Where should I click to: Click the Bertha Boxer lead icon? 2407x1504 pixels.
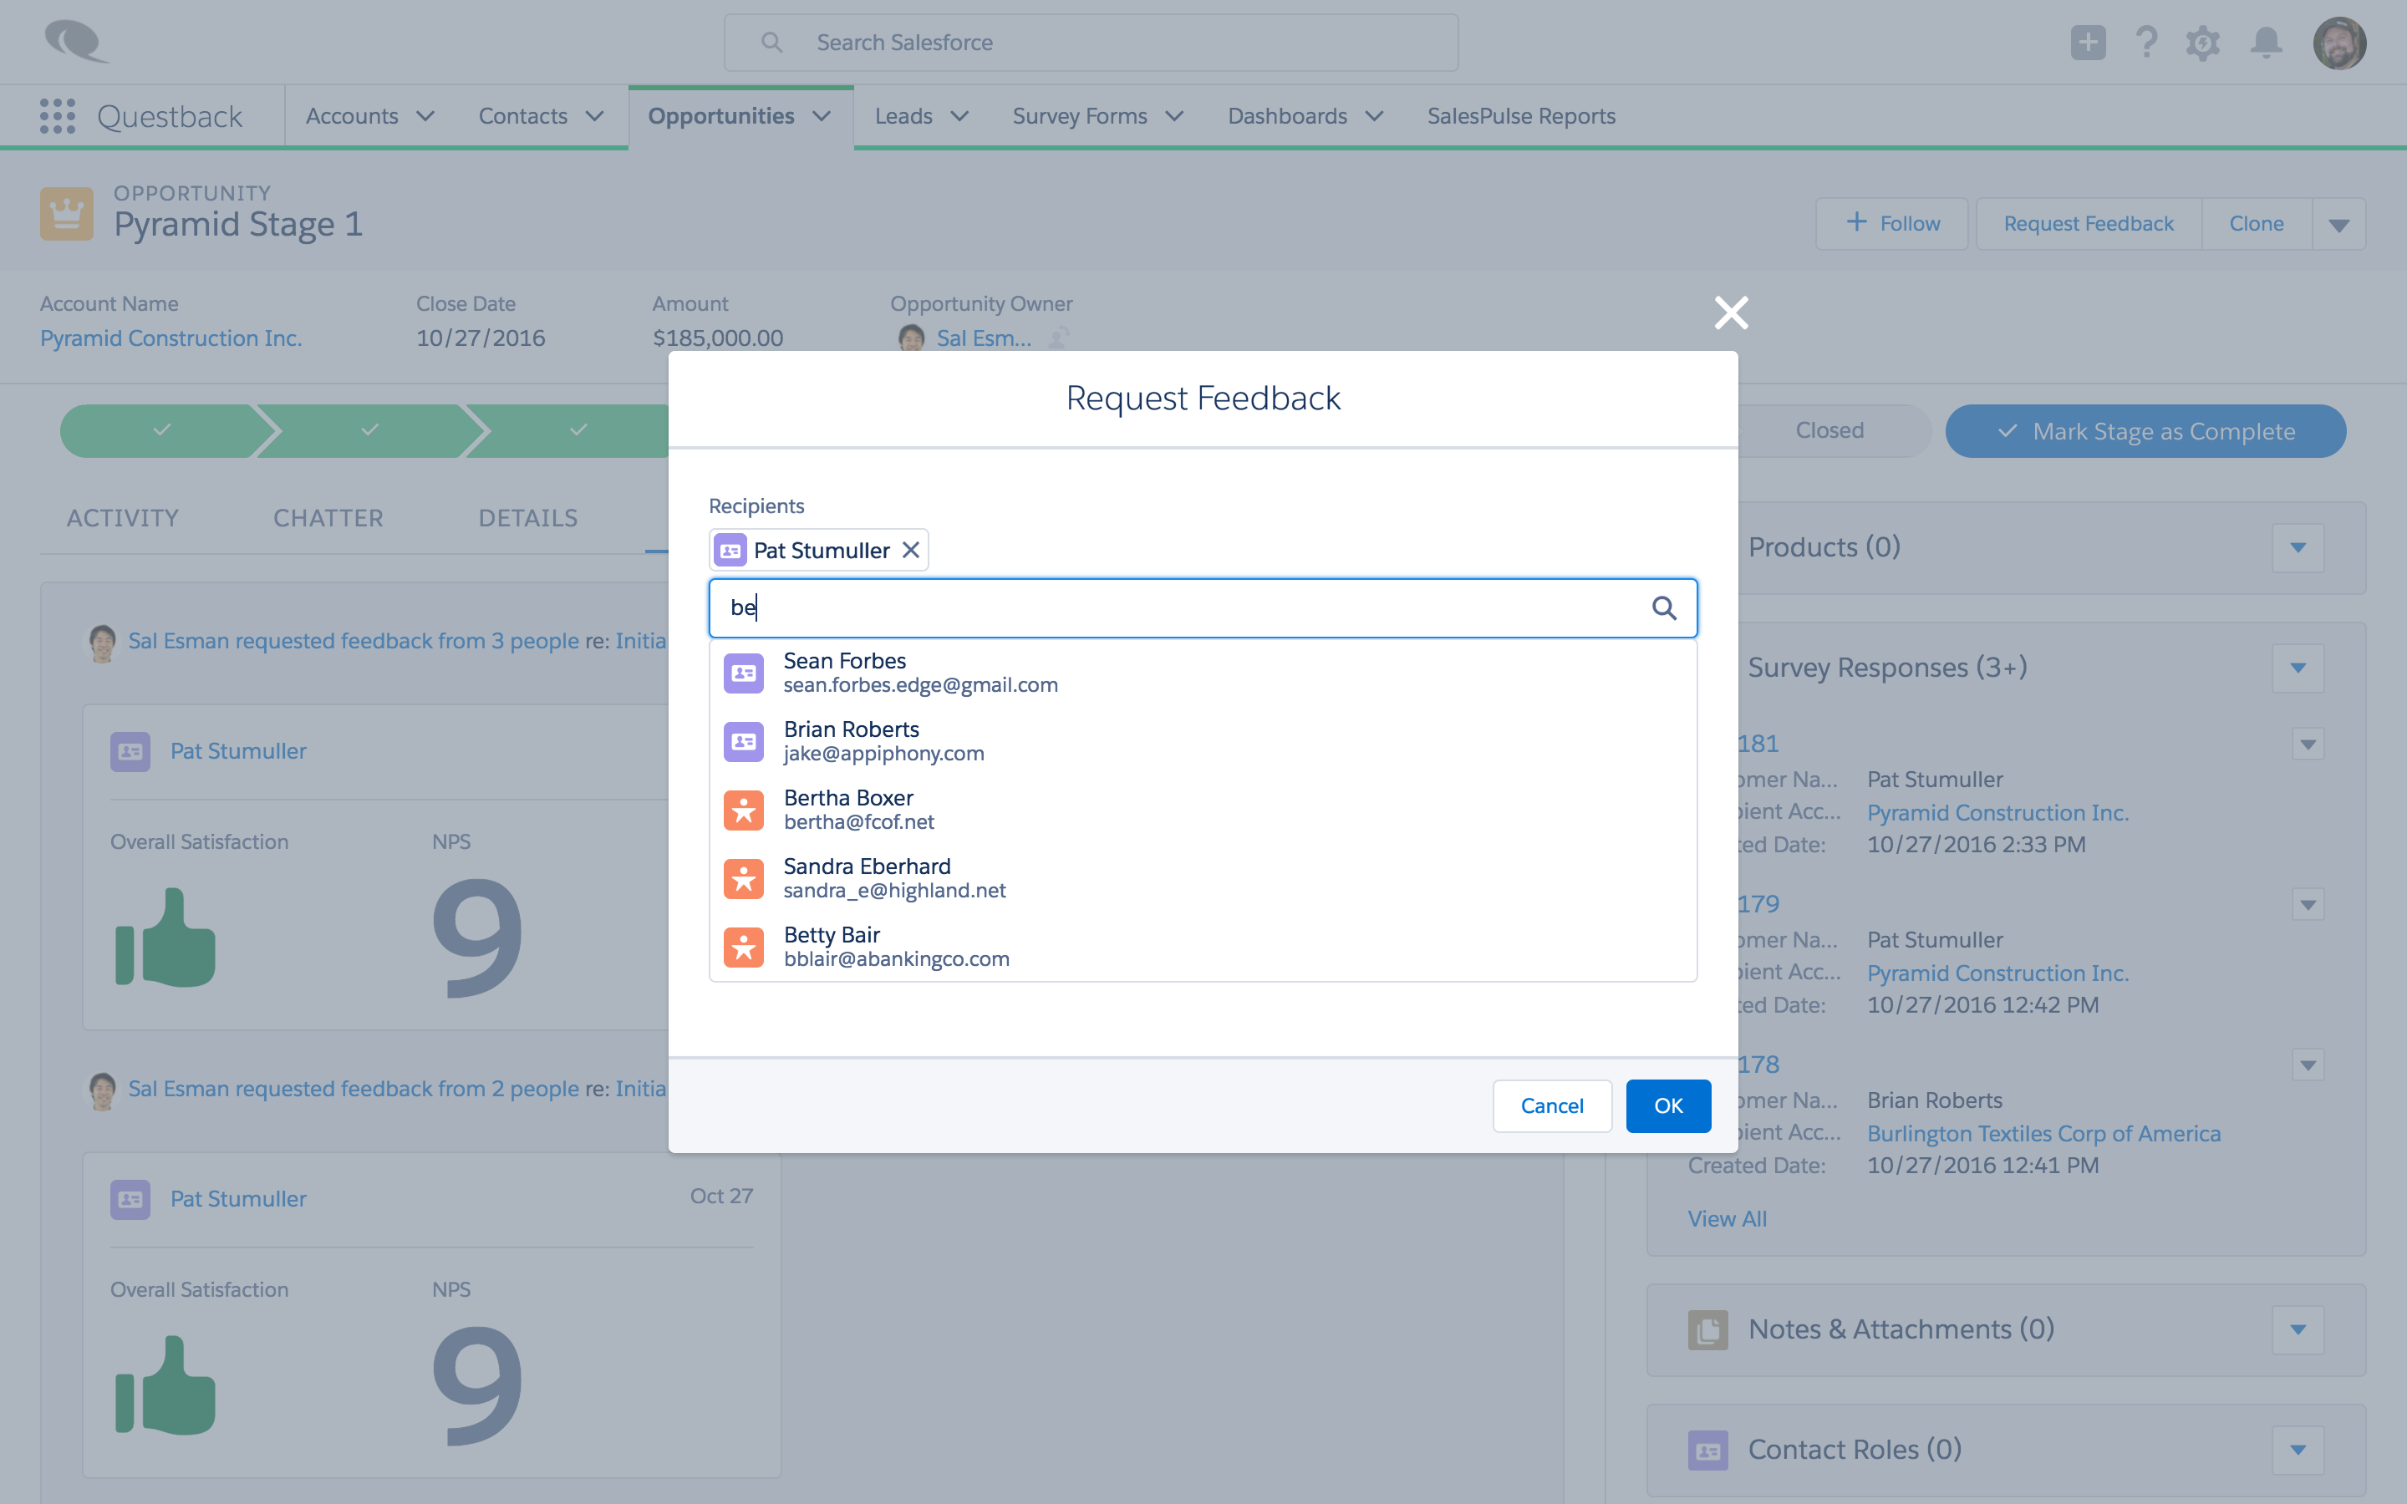click(743, 810)
